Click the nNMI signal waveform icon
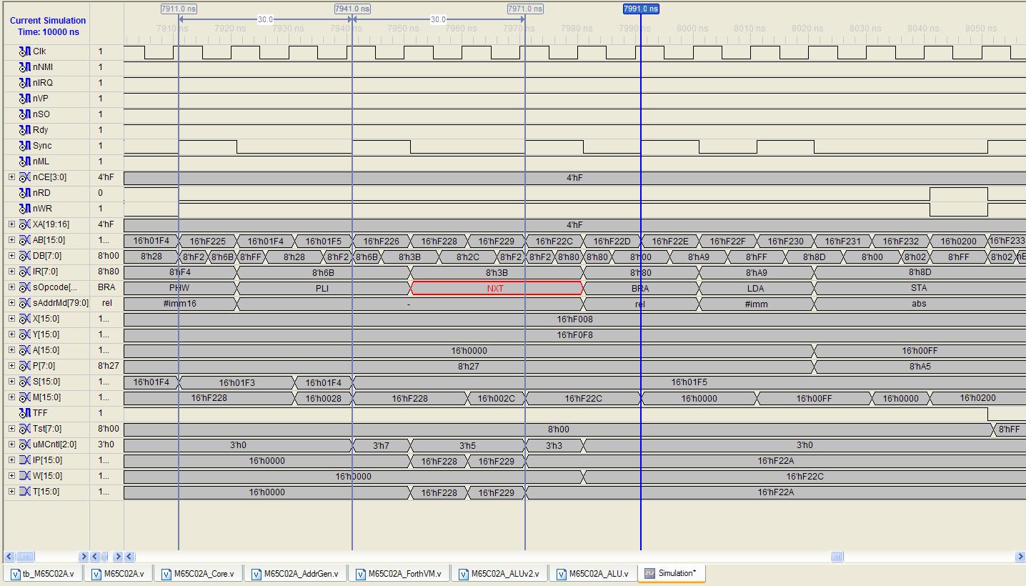 25,67
